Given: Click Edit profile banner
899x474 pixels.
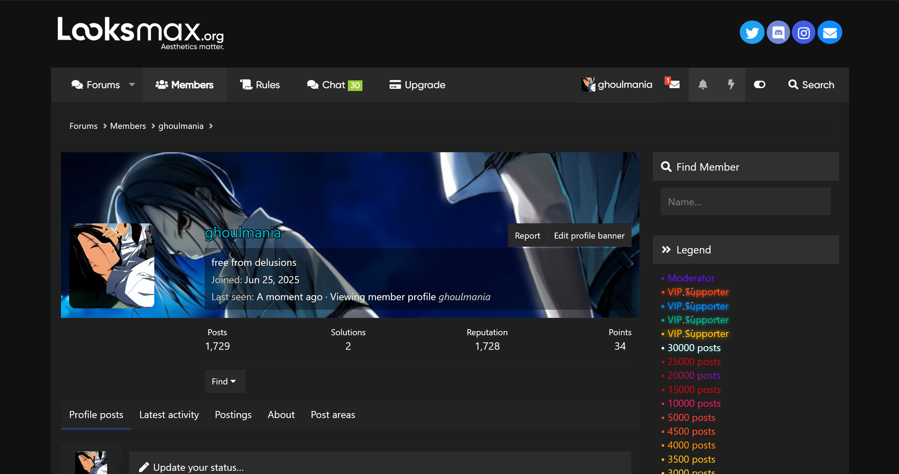Looking at the screenshot, I should [589, 236].
